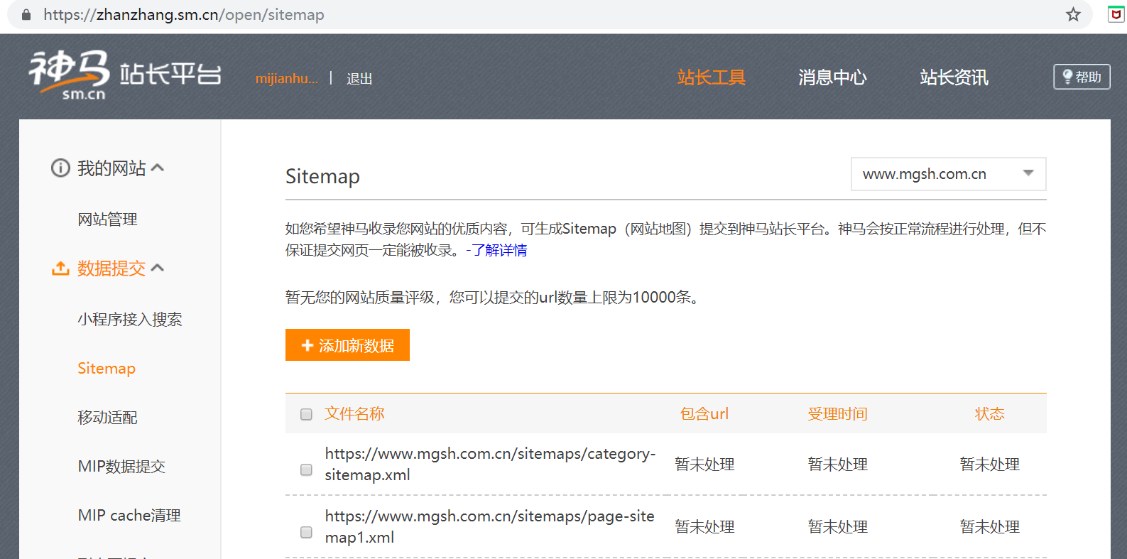
Task: Collapse the 数据提交 sidebar section
Action: [x=158, y=268]
